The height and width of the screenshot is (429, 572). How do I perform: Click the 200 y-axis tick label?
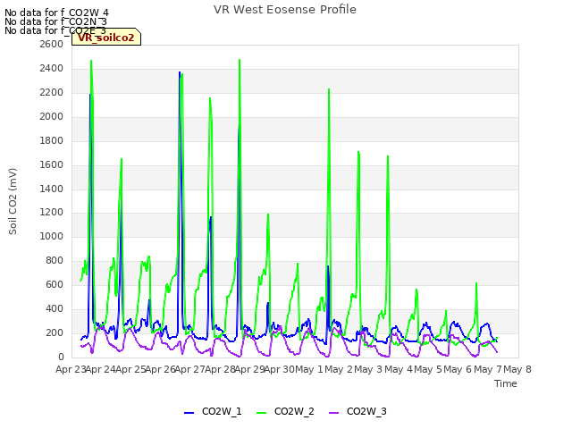click(x=55, y=333)
